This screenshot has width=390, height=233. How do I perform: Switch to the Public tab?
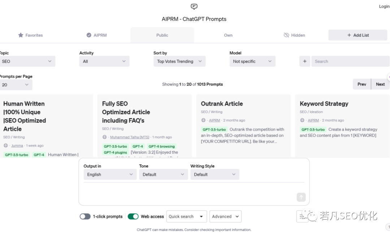tap(162, 35)
